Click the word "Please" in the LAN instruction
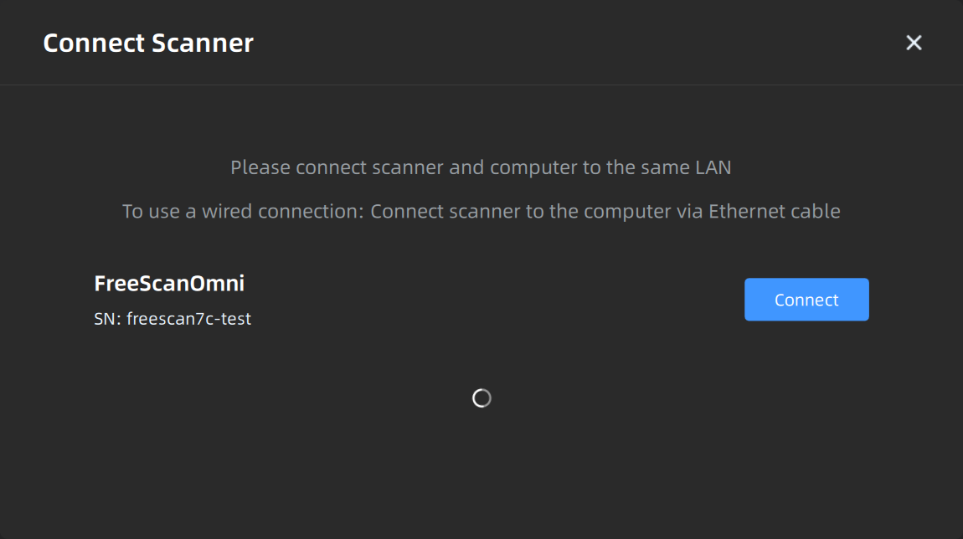Screen dimensions: 963x539 pos(260,167)
